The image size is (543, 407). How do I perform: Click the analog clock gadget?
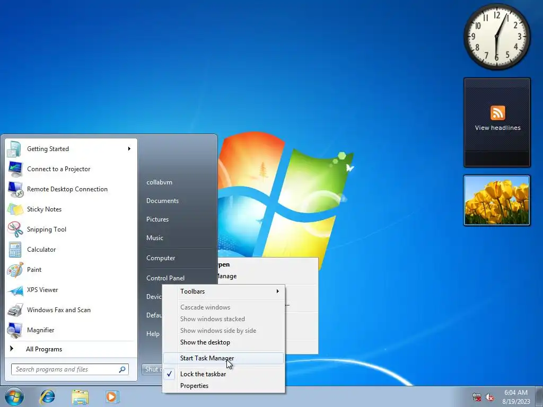(x=496, y=36)
